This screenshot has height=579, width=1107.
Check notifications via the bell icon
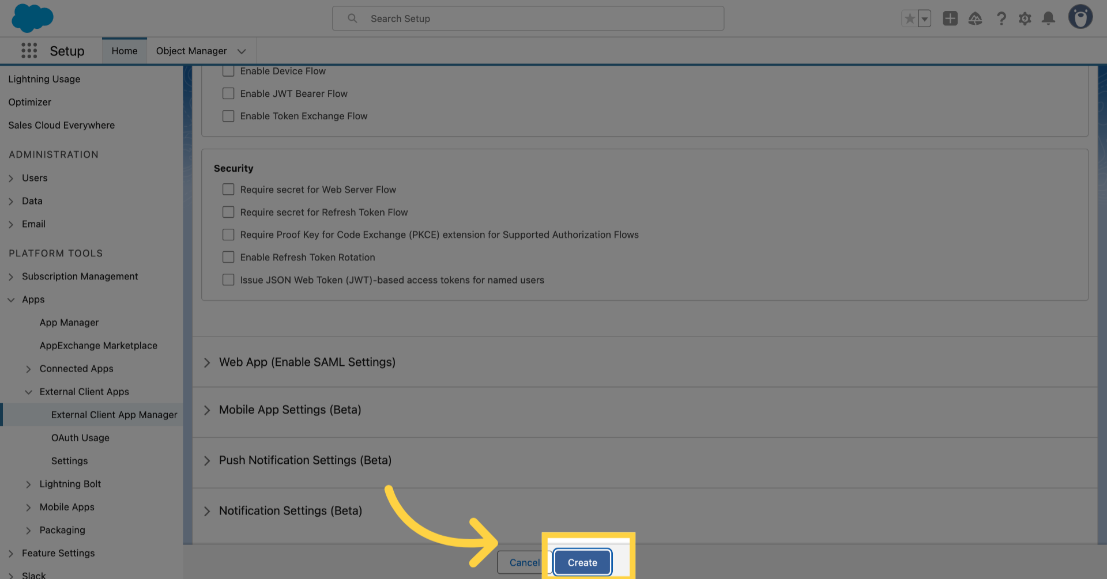pos(1048,18)
